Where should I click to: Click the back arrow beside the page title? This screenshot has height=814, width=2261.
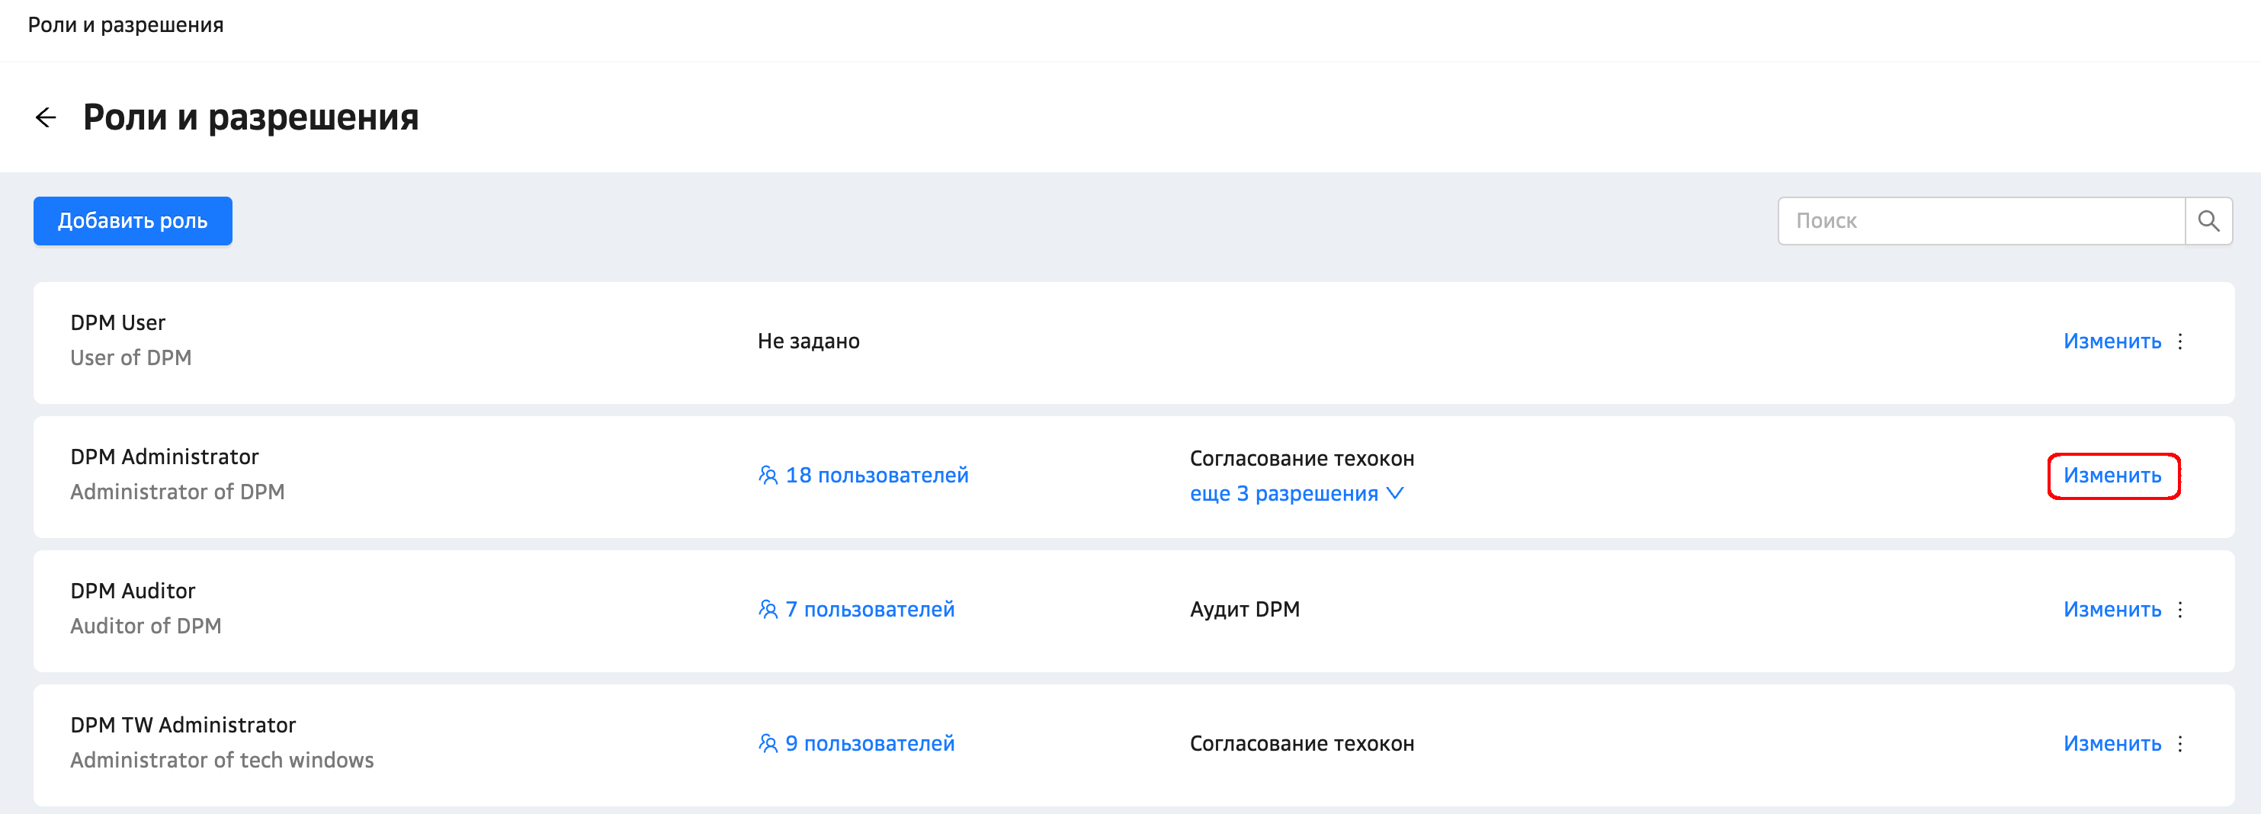click(46, 117)
